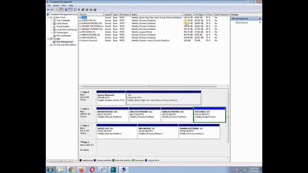The height and width of the screenshot is (173, 308).
Task: Collapse the Storage tree node
Action: point(48,39)
